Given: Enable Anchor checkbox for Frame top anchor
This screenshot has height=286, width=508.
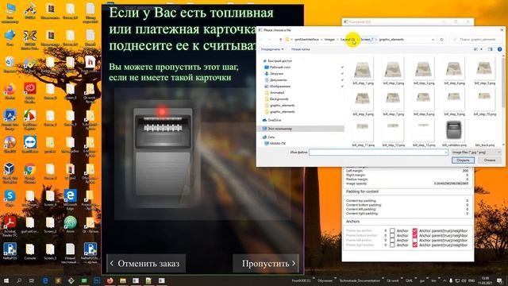Looking at the screenshot, I should coord(392,231).
